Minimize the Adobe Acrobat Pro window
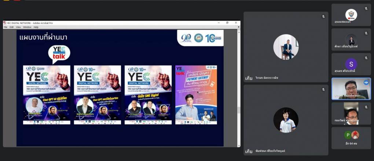The image size is (374, 161). 219,23
